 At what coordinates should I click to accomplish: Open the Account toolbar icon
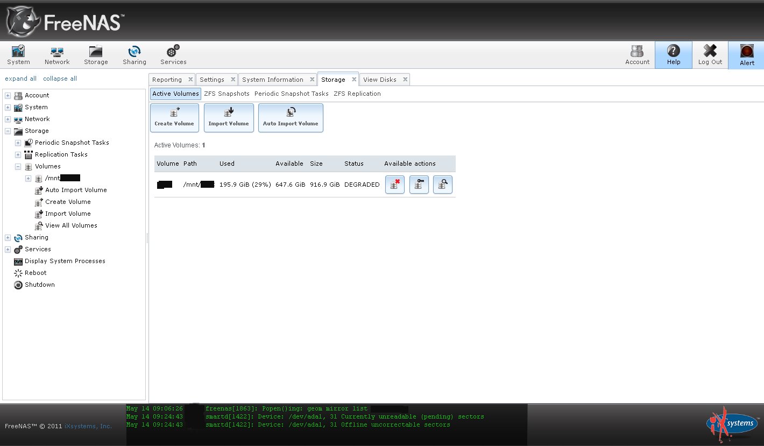pyautogui.click(x=637, y=55)
